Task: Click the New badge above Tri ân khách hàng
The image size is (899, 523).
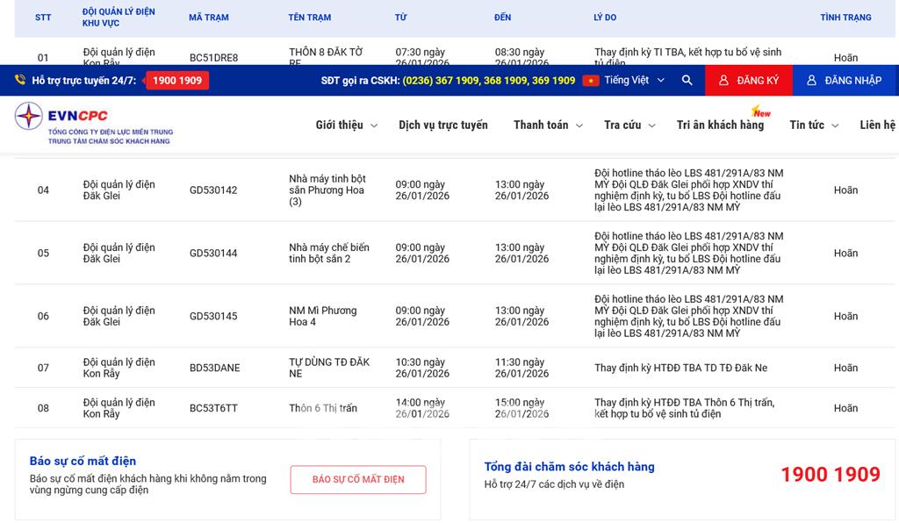Action: (760, 112)
